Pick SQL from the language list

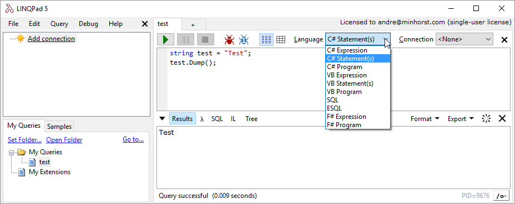coord(358,100)
